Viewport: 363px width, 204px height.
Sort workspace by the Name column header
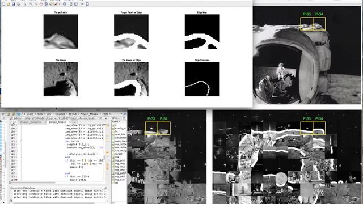[x=116, y=122]
